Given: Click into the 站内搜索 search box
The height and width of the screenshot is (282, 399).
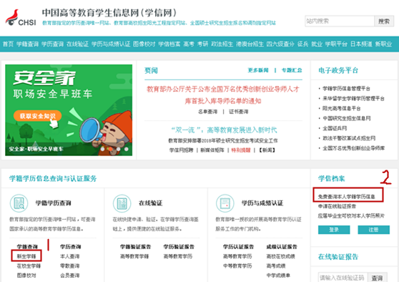Looking at the screenshot, I should pyautogui.click(x=340, y=21).
